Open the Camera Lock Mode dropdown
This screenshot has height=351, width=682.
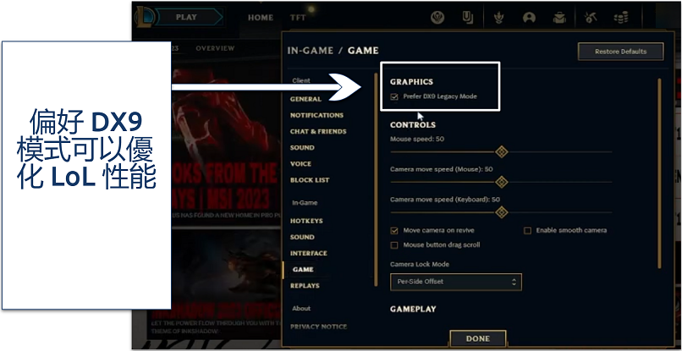click(x=456, y=282)
